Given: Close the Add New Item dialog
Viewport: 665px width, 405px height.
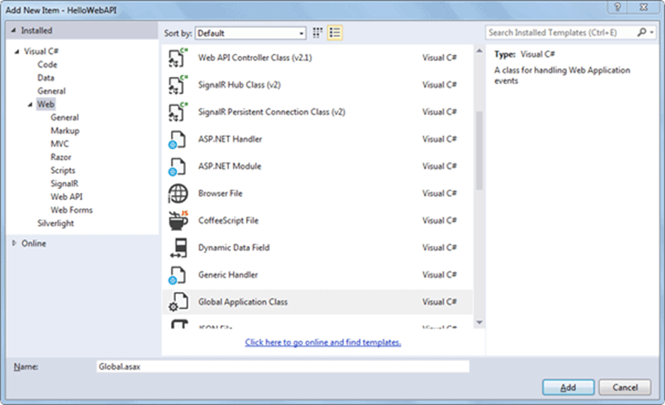Looking at the screenshot, I should 643,7.
